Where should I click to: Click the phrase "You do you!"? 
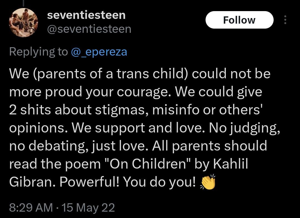[x=159, y=182]
